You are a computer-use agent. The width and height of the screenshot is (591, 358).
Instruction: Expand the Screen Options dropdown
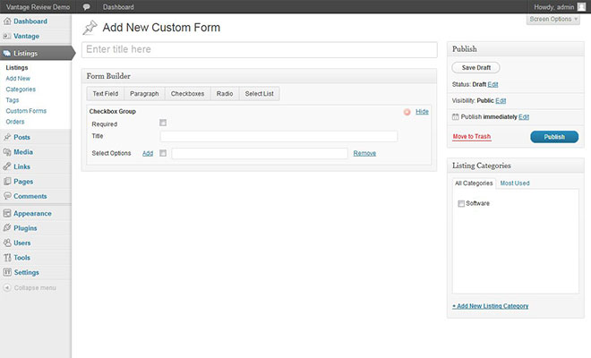pos(553,18)
